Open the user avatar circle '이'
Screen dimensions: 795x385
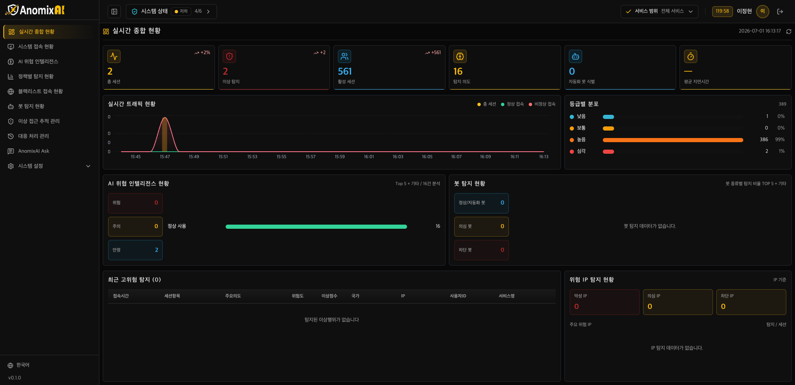pyautogui.click(x=762, y=11)
